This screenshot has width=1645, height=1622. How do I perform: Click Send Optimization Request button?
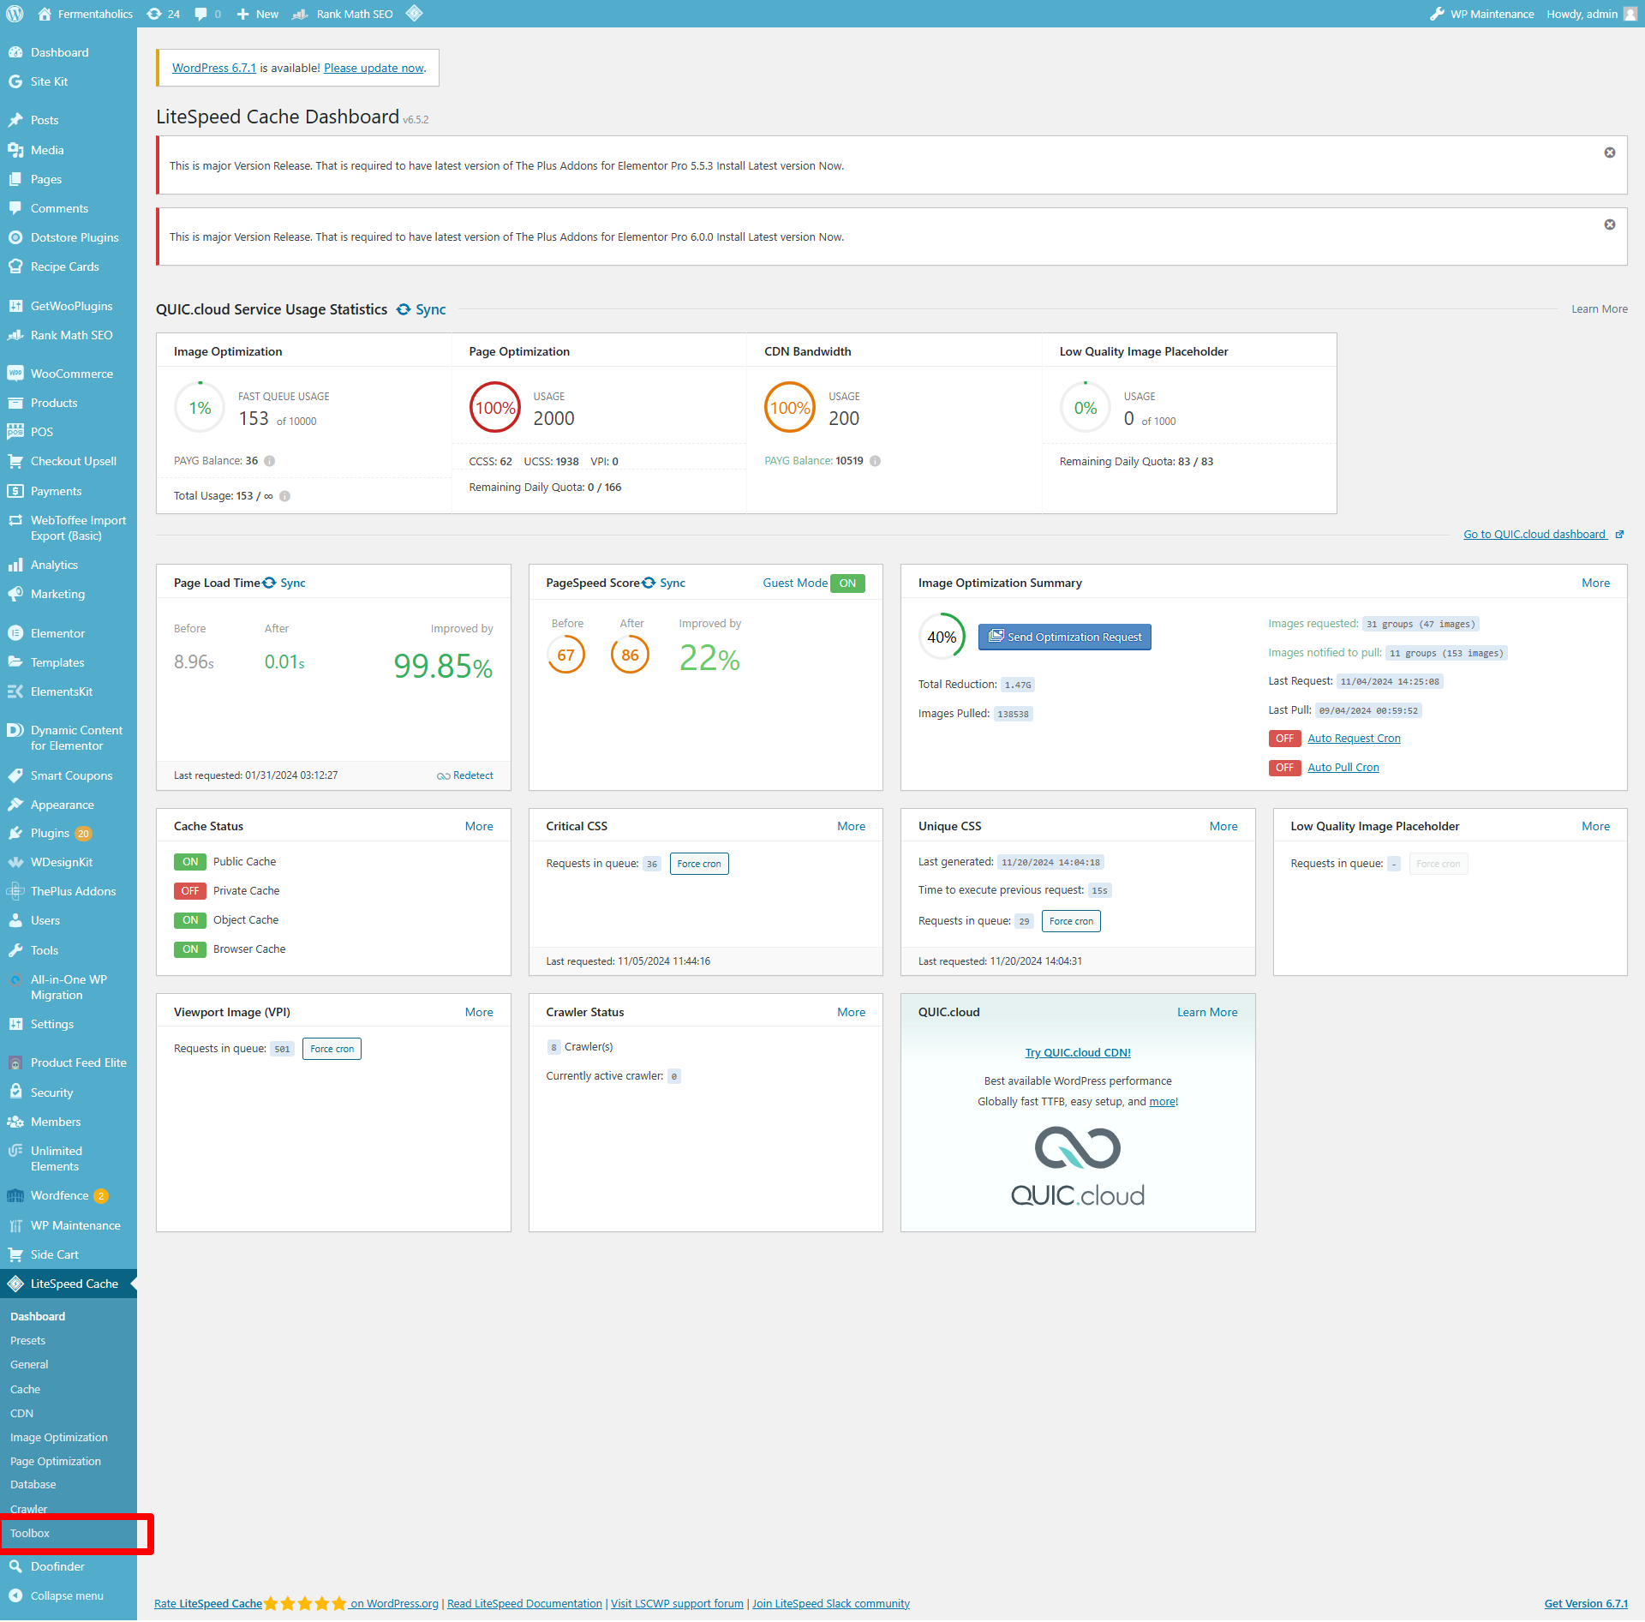click(1065, 637)
